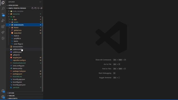Viewport: 178px width, 100px height.
Task: Open the Explorer view in activity bar
Action: (3, 2)
